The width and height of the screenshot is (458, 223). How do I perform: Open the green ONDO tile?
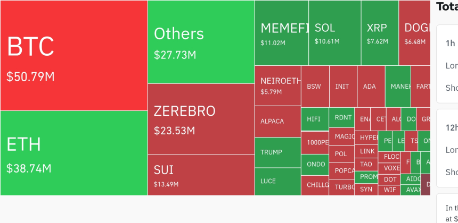pyautogui.click(x=316, y=165)
